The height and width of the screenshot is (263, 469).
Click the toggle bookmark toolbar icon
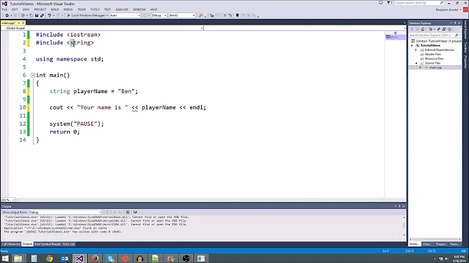[237, 15]
